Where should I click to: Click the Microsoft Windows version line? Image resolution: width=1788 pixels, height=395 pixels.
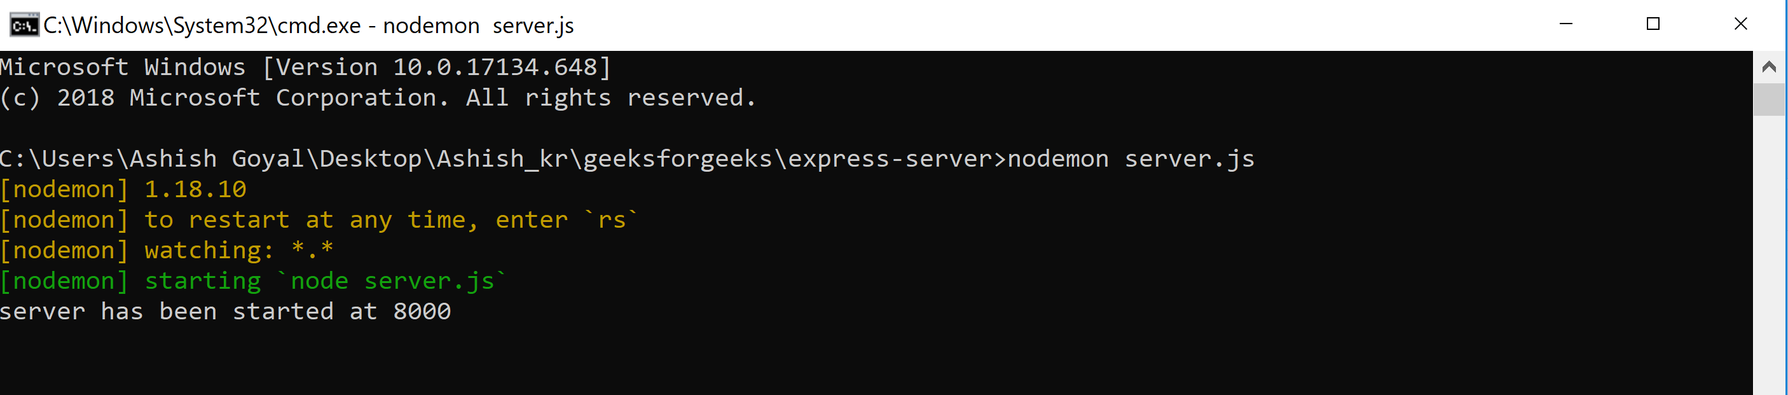(305, 67)
